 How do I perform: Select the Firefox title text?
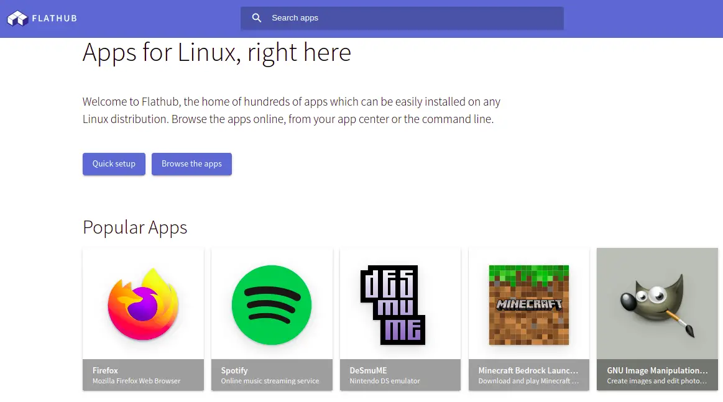pyautogui.click(x=105, y=370)
